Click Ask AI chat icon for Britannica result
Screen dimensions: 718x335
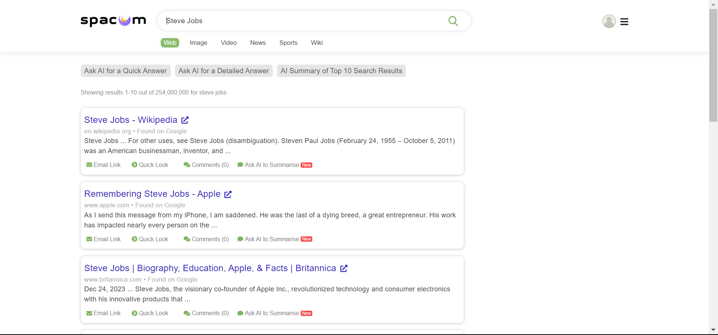pos(240,313)
